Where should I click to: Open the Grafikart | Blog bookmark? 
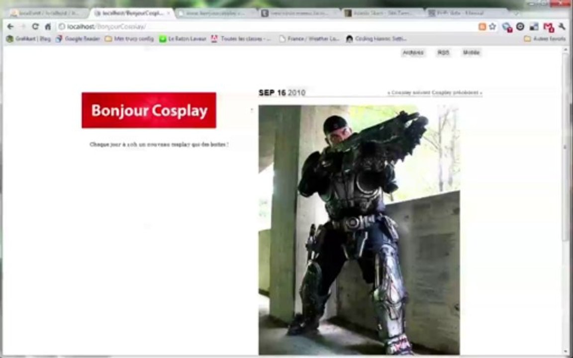click(x=28, y=39)
